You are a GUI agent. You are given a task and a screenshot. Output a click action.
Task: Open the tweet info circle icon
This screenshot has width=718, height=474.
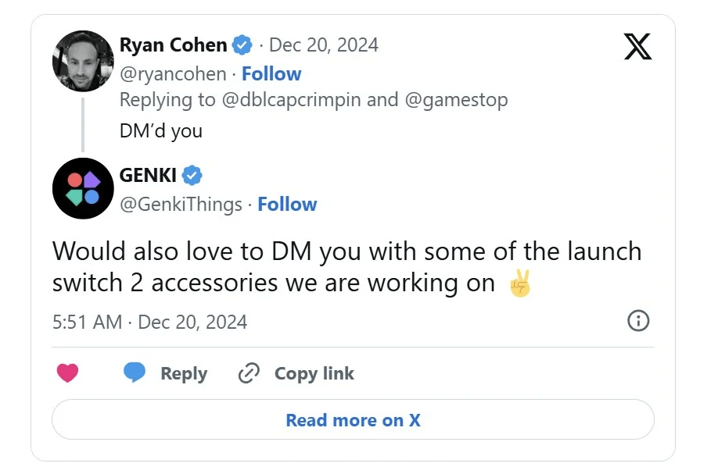click(638, 321)
